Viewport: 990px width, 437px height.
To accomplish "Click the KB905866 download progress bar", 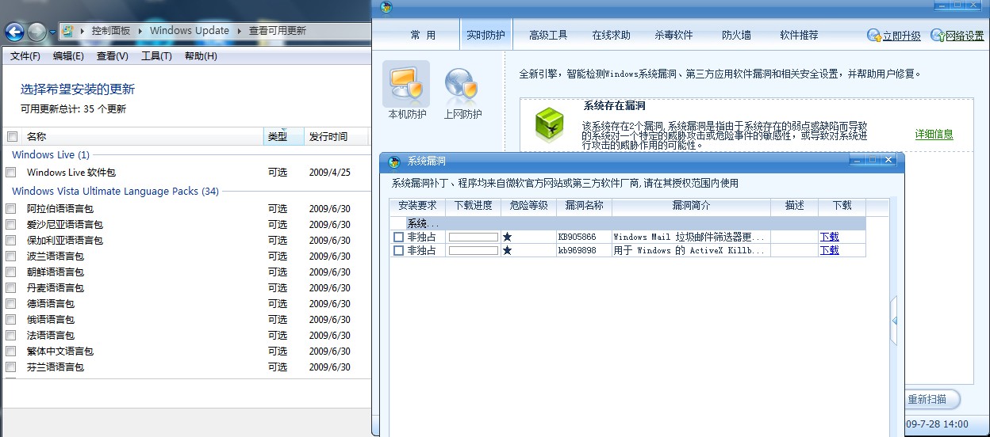I will point(474,237).
